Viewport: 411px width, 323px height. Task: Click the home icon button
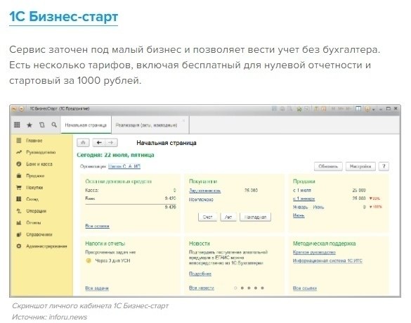pyautogui.click(x=83, y=143)
